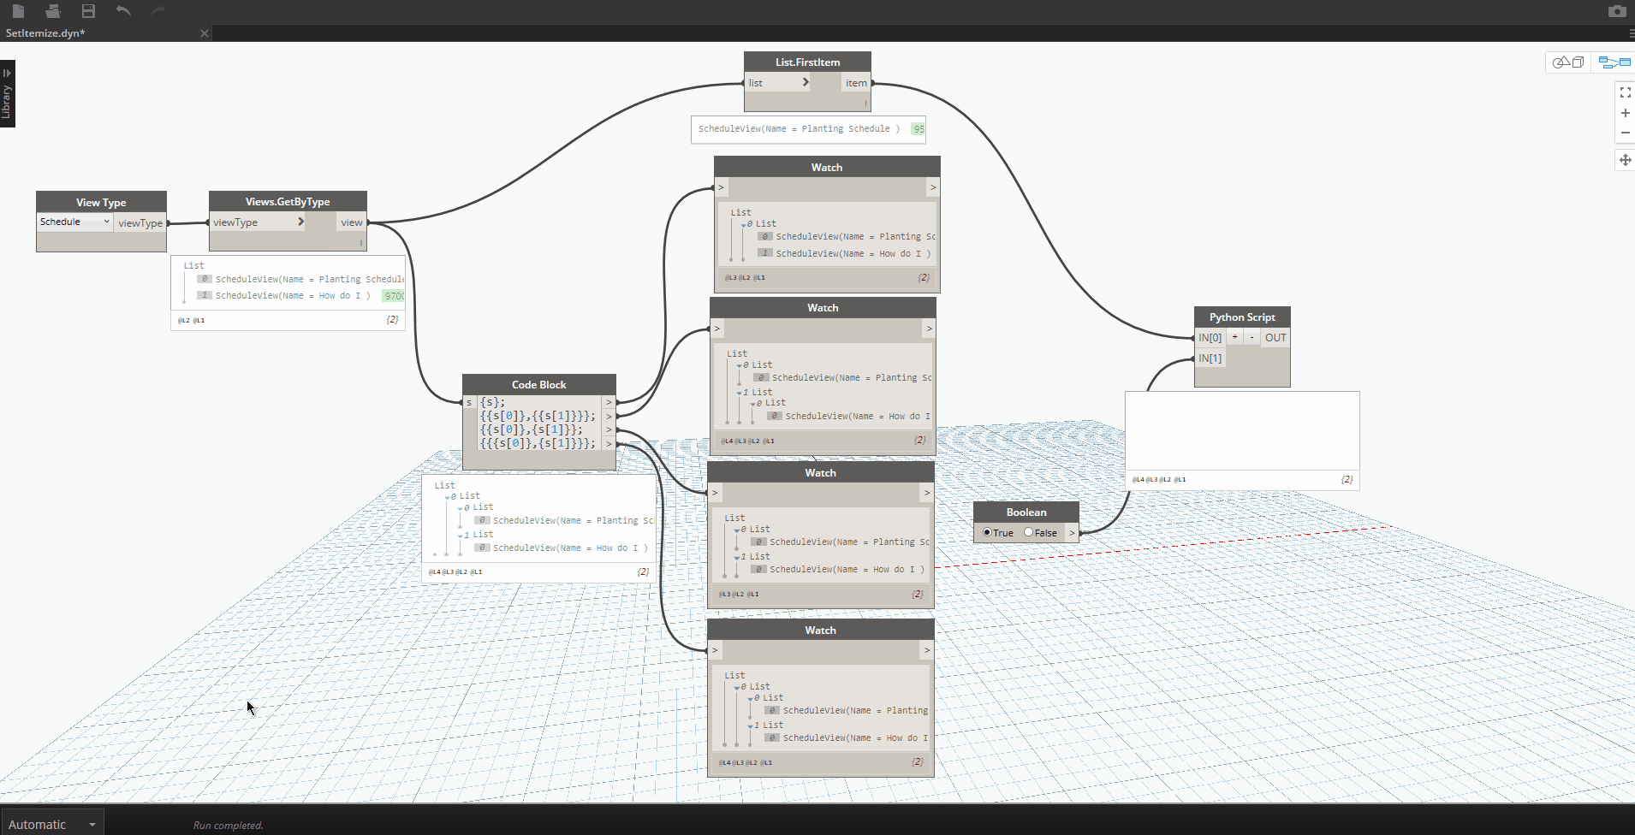Collapse the 0 List item in topmost Watch
Image resolution: width=1635 pixels, height=835 pixels.
point(743,224)
